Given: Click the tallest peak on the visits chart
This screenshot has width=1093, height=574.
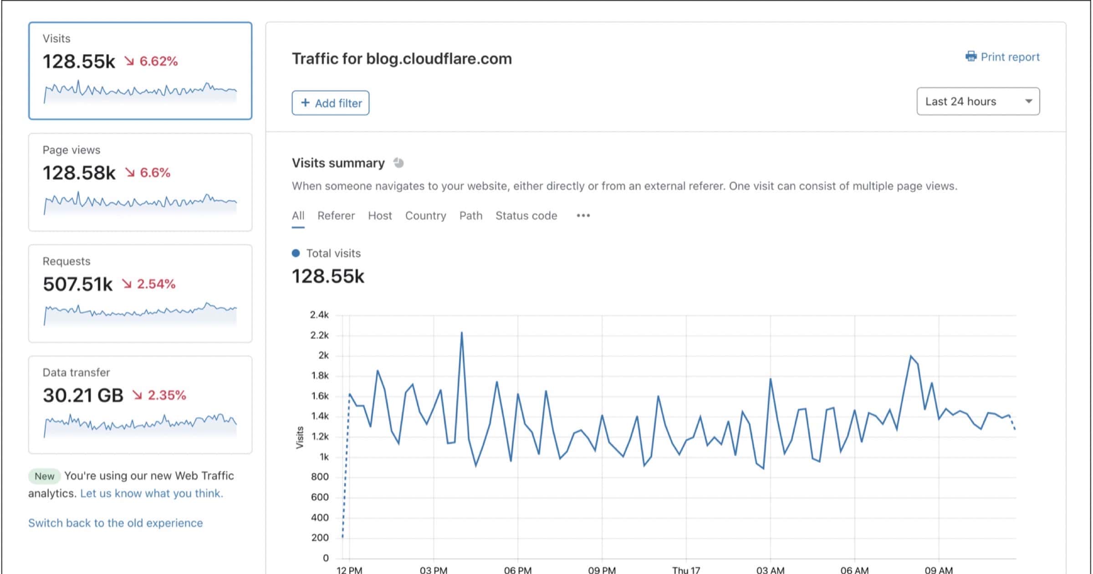Looking at the screenshot, I should point(462,333).
